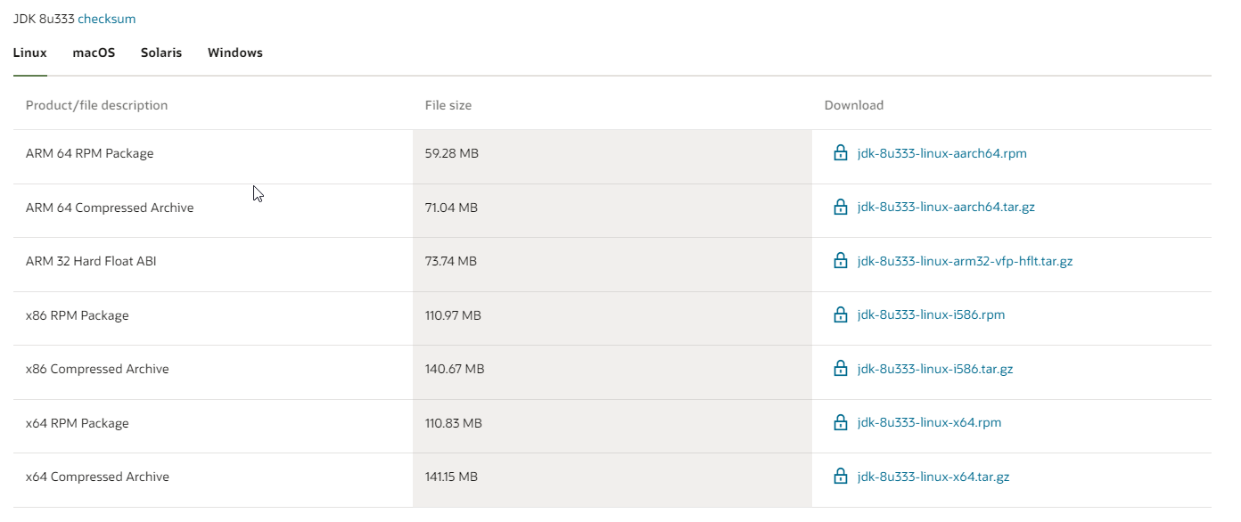Download jdk-8u333-linux-aarch64.rpm package
The image size is (1241, 522).
942,153
